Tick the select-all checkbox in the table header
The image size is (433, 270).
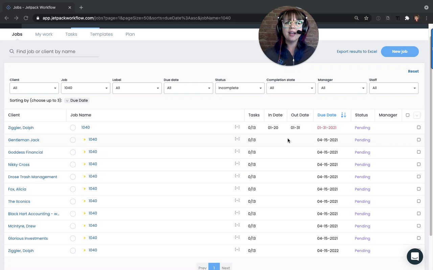(x=408, y=115)
